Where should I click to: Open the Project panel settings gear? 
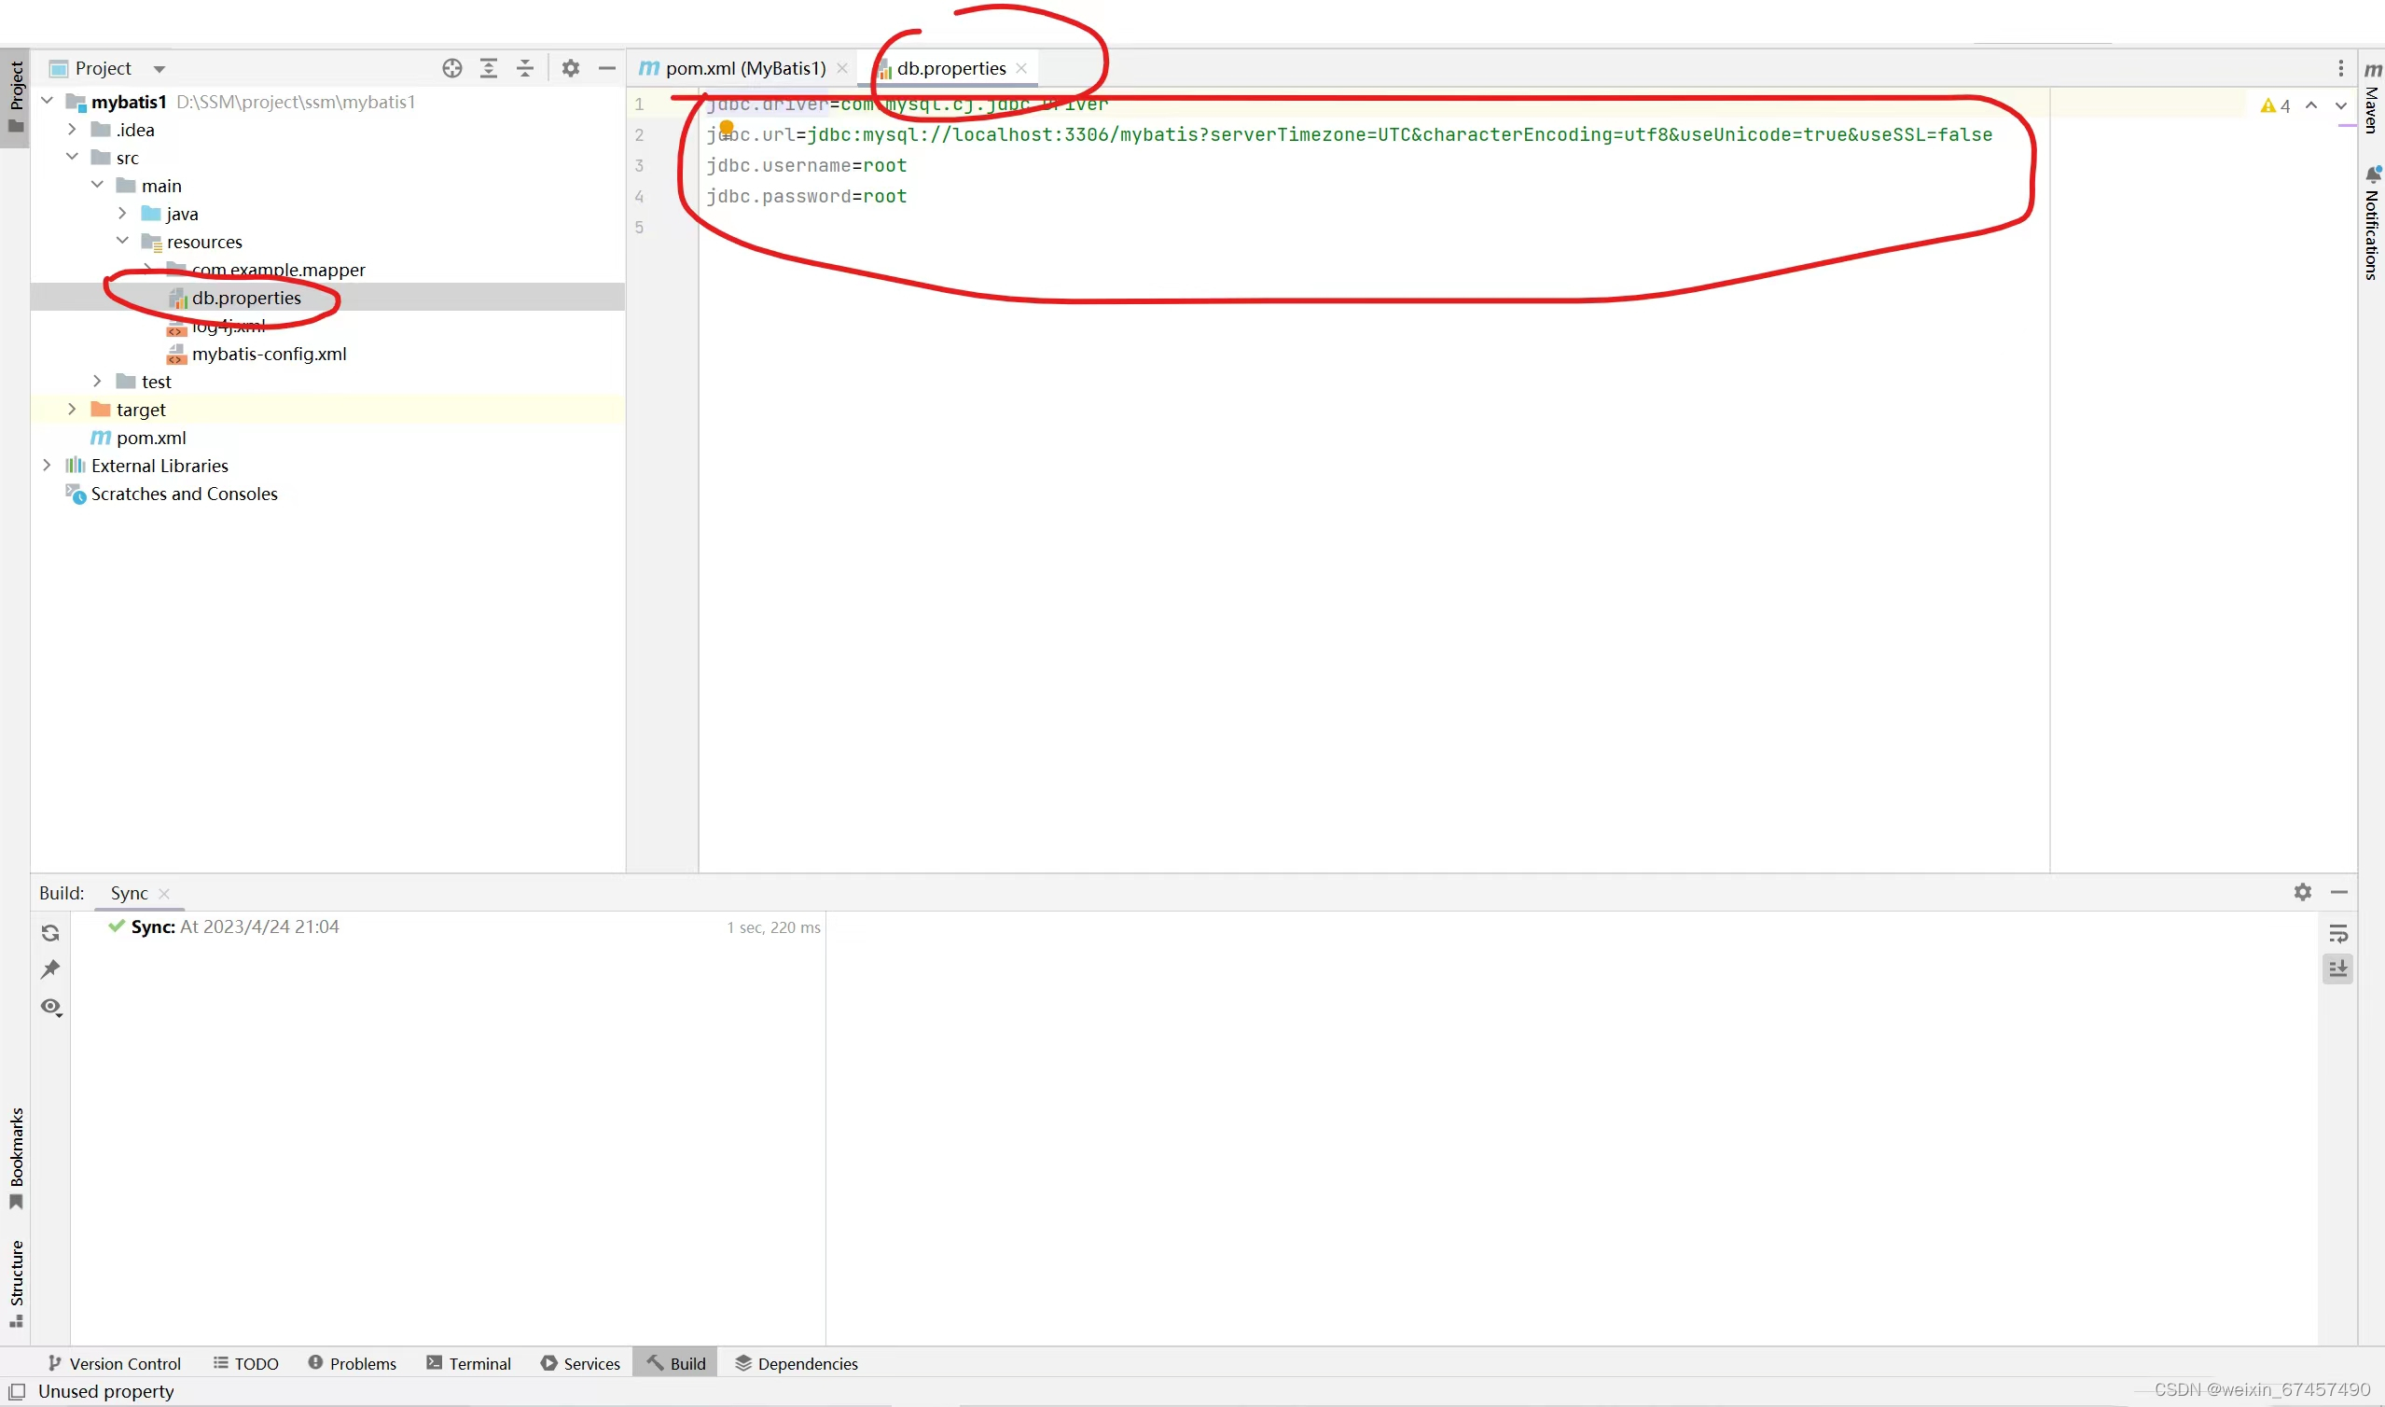tap(571, 68)
